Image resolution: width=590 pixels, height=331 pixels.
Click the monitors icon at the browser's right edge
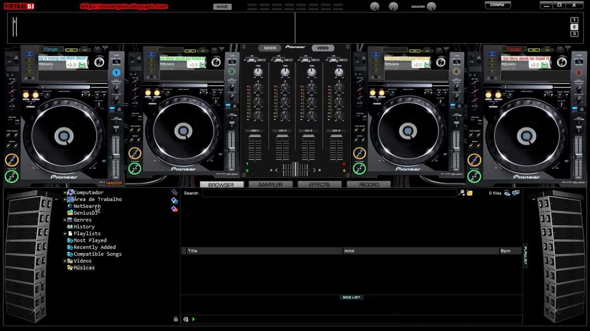point(516,193)
